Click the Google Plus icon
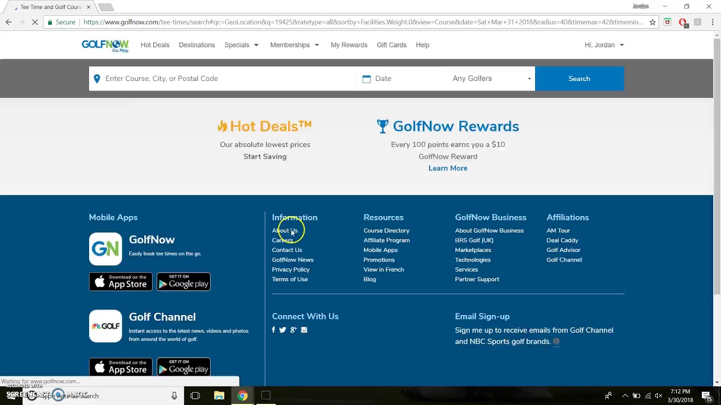This screenshot has height=405, width=721. 293,330
